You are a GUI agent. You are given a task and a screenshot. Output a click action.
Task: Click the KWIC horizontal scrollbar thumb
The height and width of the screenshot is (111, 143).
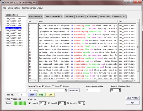pyautogui.click(x=77, y=80)
